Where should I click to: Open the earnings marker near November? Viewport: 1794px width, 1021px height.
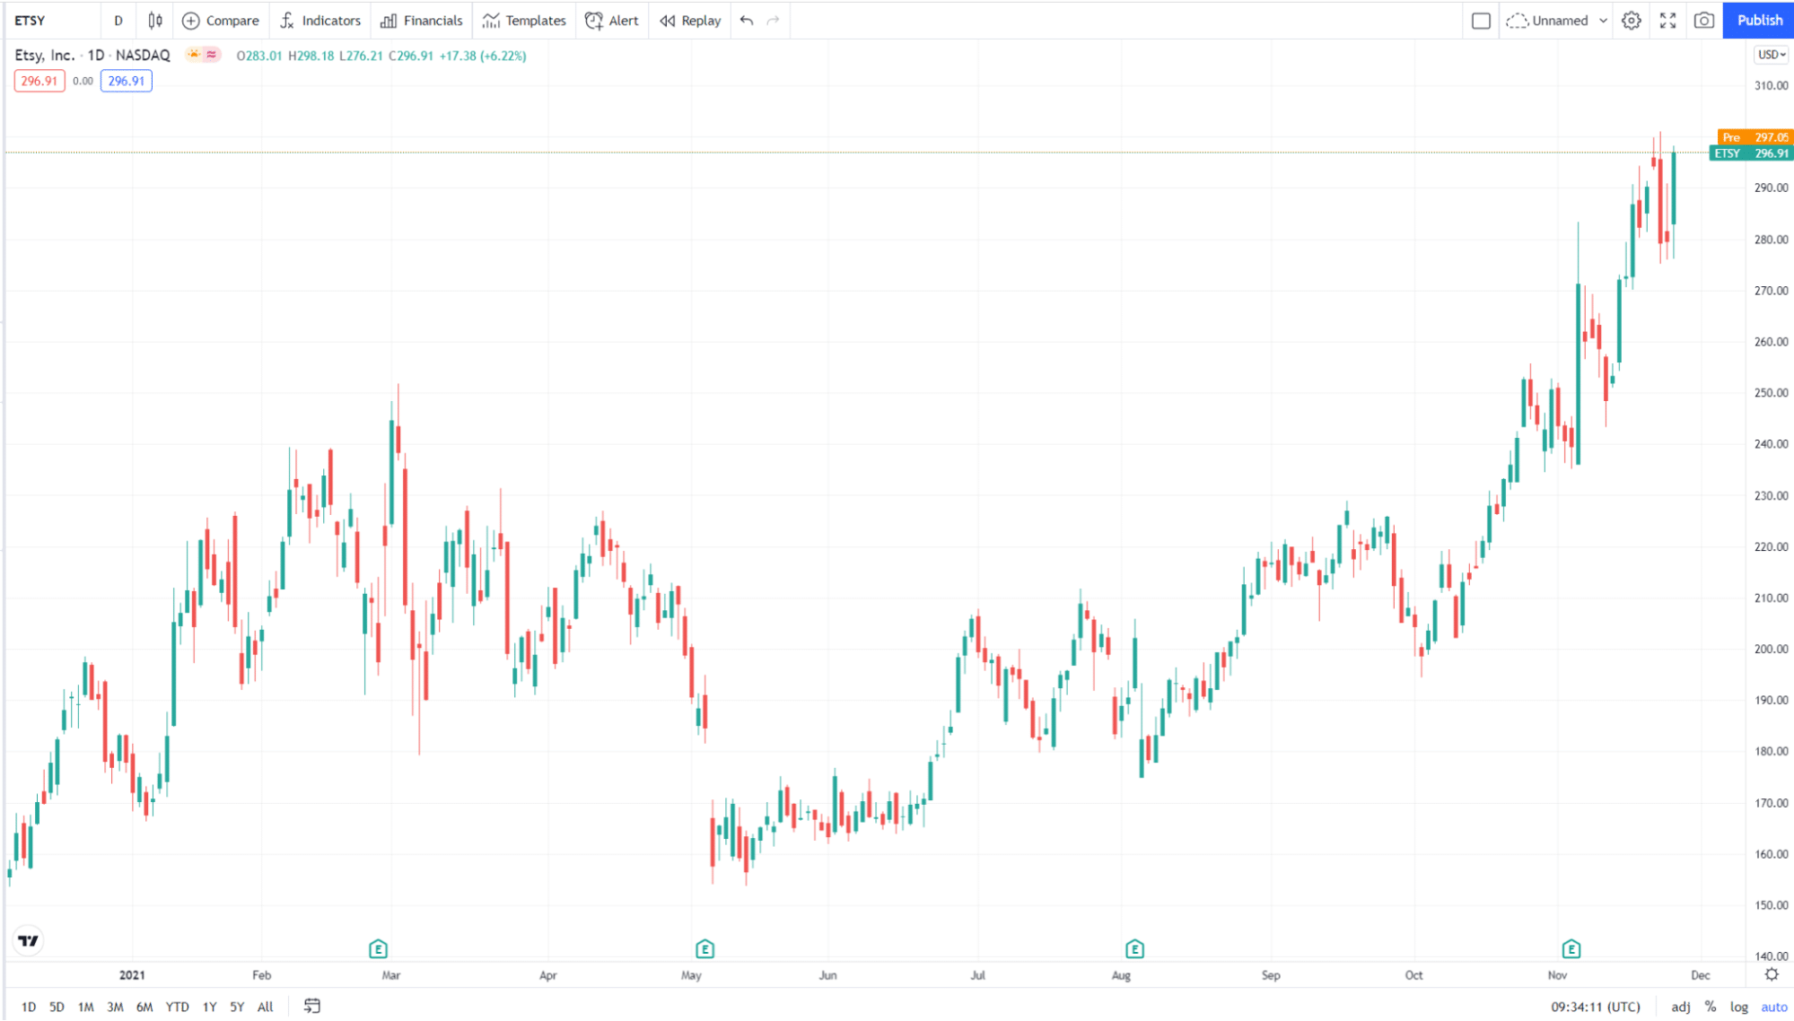click(x=1571, y=948)
